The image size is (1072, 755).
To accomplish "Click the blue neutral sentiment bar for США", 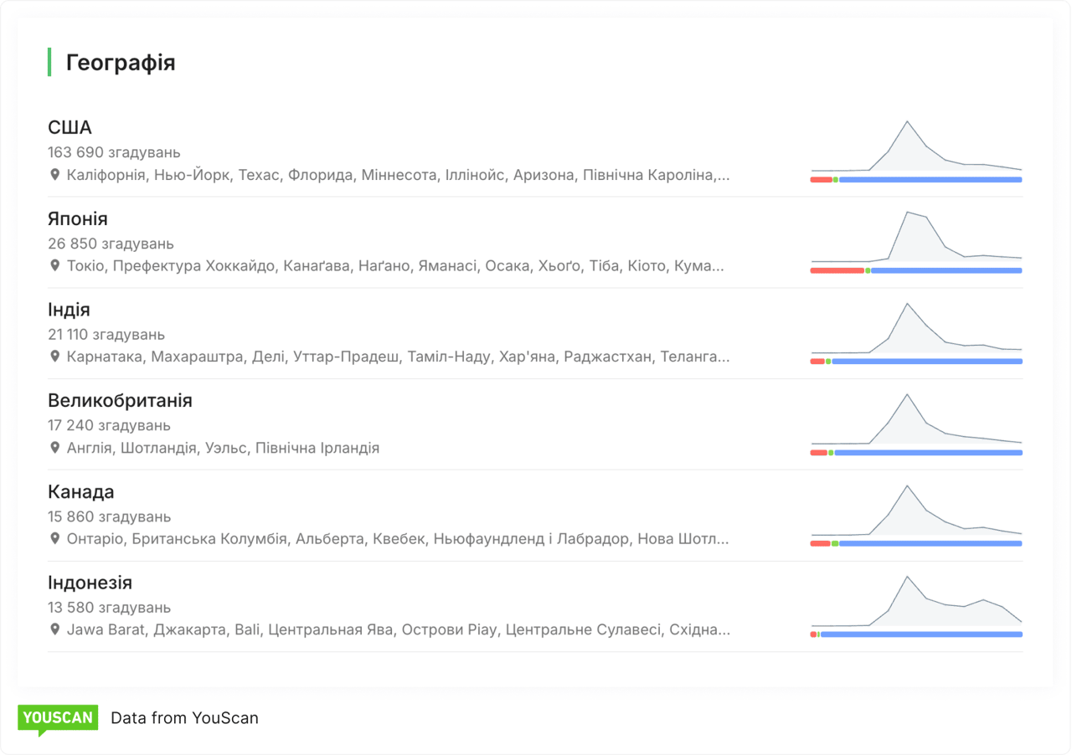I will pos(930,180).
